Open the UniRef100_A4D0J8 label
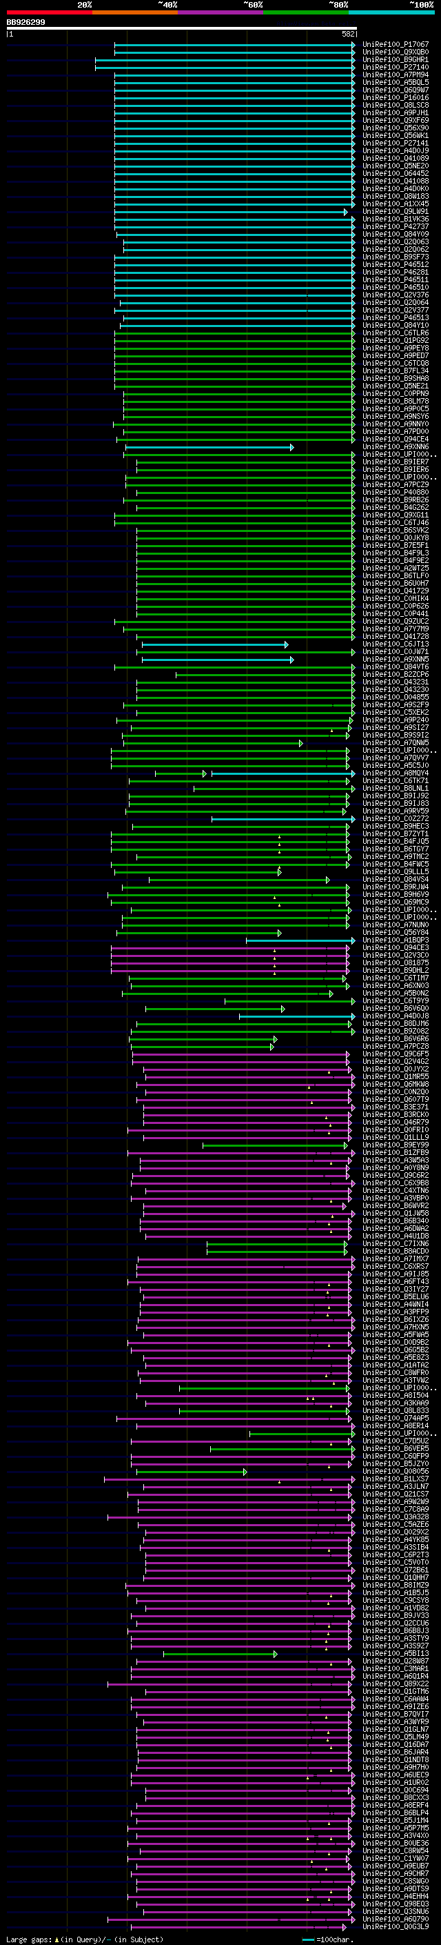 point(396,1016)
